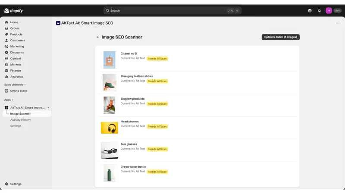This screenshot has height=194, width=345.
Task: Click the Blue grey leather shoes title
Action: 137,76
